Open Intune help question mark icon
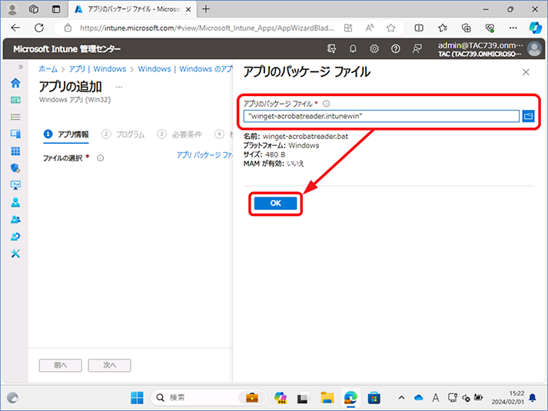This screenshot has width=548, height=411. click(395, 49)
